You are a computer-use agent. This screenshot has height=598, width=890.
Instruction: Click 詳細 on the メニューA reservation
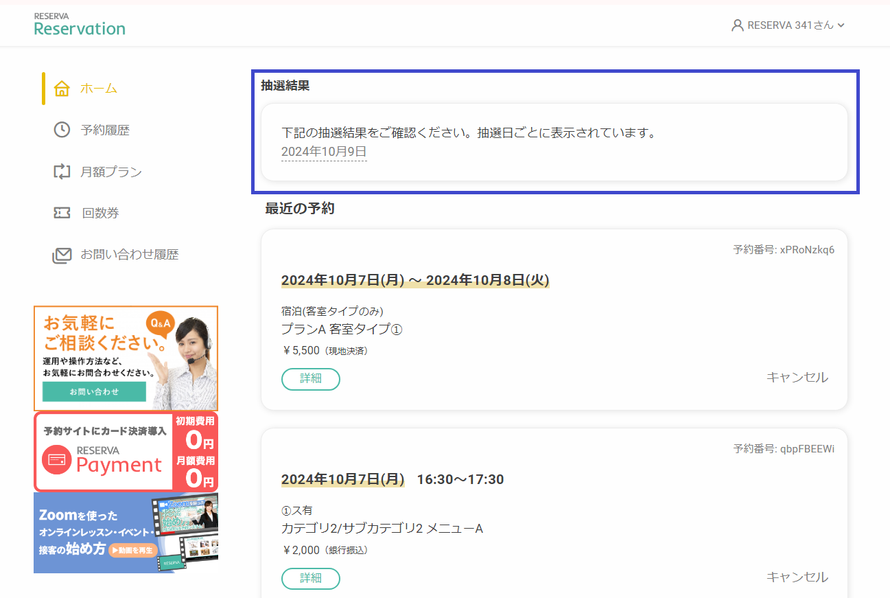[x=311, y=579]
